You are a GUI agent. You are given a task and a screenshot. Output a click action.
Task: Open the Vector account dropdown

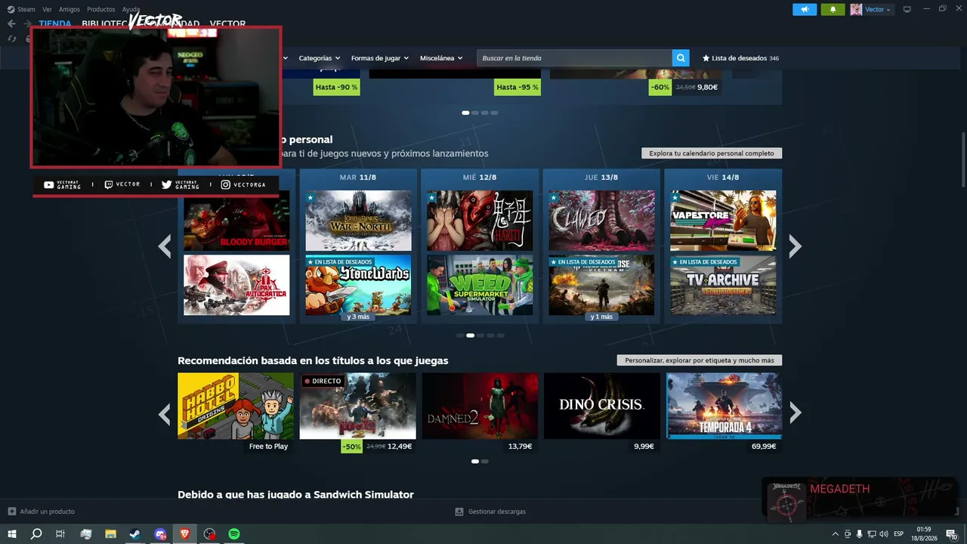pyautogui.click(x=878, y=9)
